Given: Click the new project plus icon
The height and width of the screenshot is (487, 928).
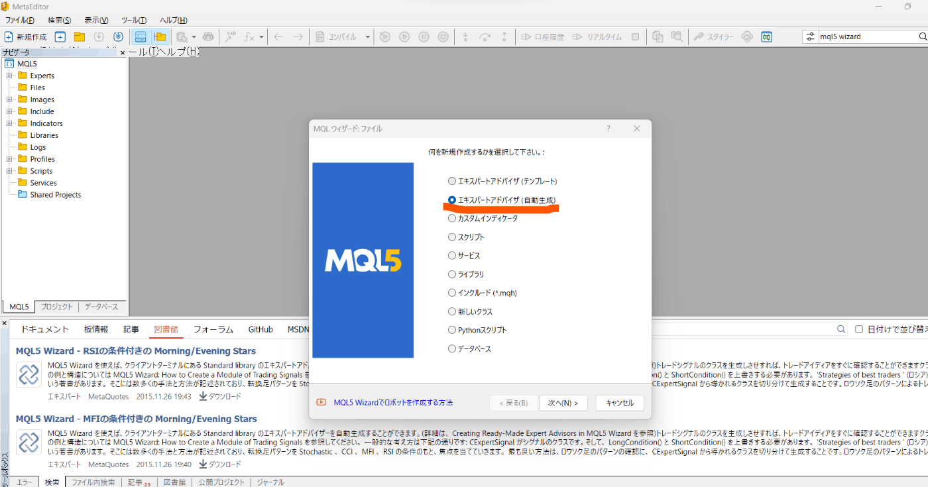Looking at the screenshot, I should (60, 37).
